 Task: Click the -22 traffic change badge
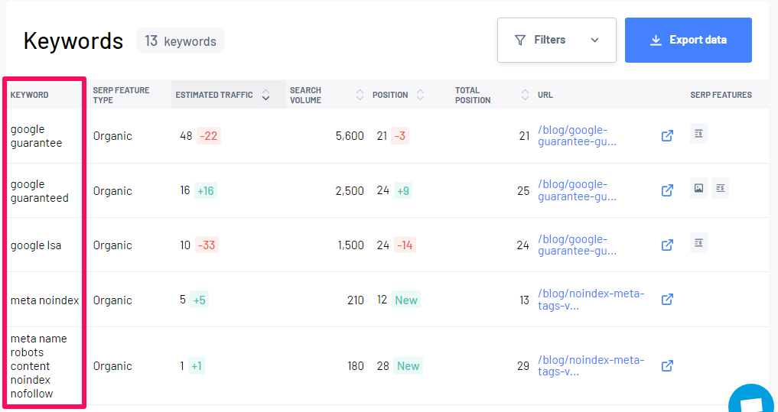209,136
